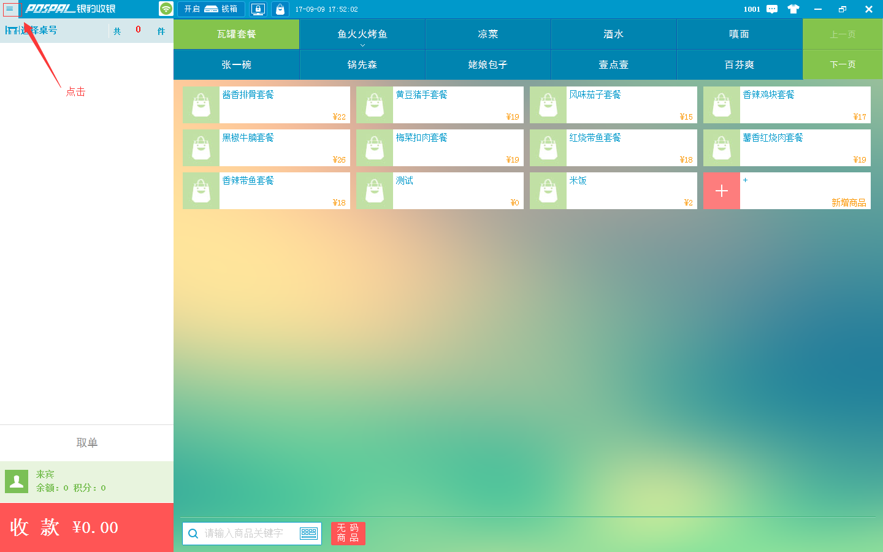The width and height of the screenshot is (883, 552).
Task: Open the 姥娘包子 category tab
Action: (488, 64)
